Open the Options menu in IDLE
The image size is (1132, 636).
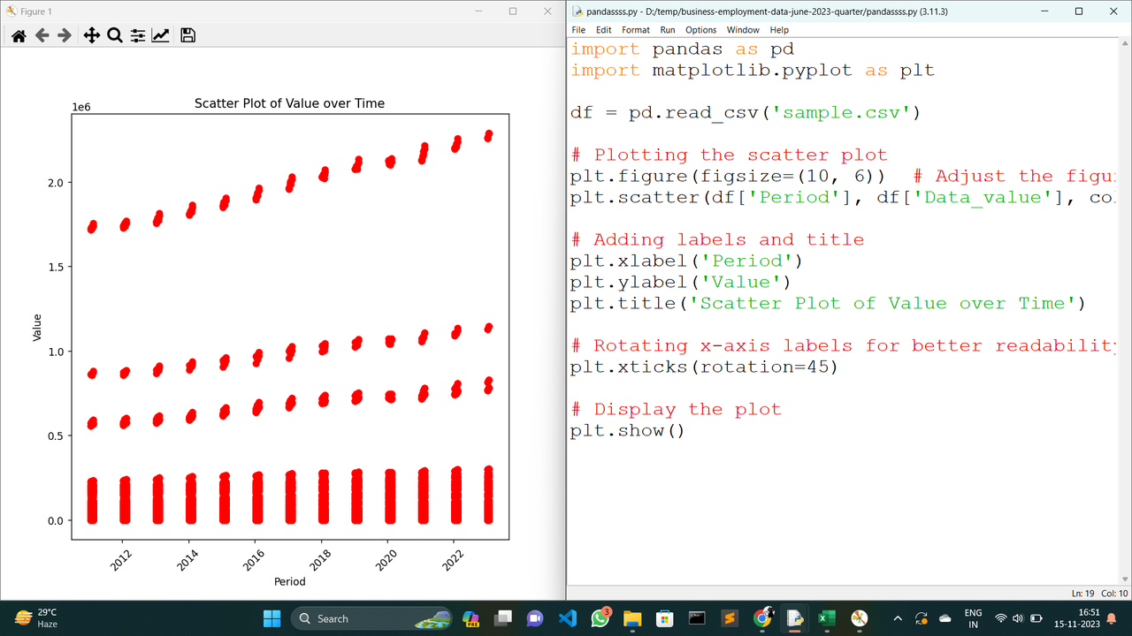tap(701, 30)
